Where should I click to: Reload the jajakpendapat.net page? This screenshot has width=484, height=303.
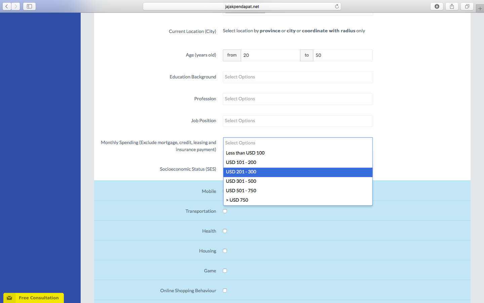click(336, 6)
